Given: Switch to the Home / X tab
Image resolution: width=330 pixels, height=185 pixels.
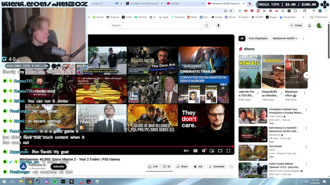Looking at the screenshot, I should (x=103, y=4).
